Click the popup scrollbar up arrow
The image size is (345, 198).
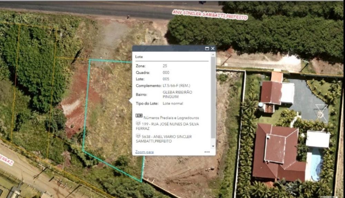pyautogui.click(x=213, y=55)
